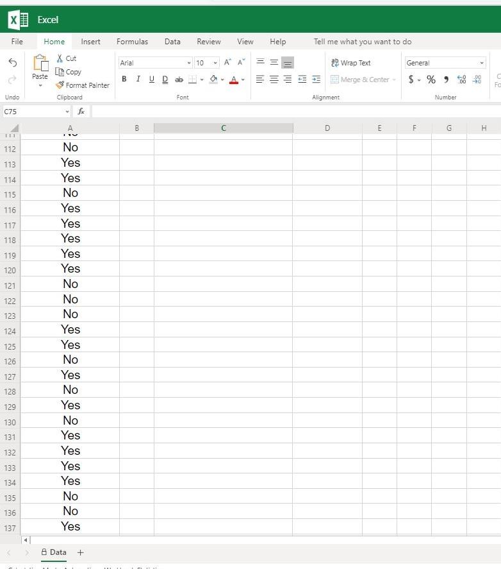Increase decimal places
Screen dimensions: 501x569
462,80
